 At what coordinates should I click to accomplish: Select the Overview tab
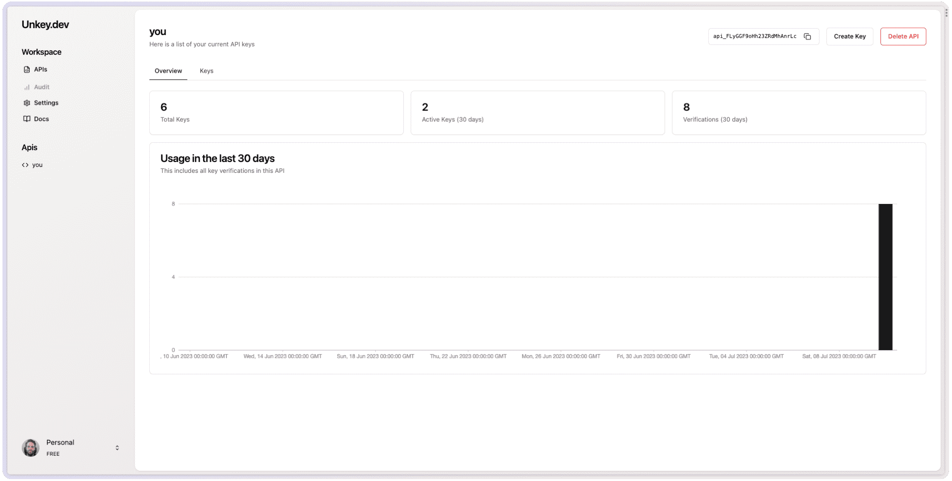tap(168, 71)
